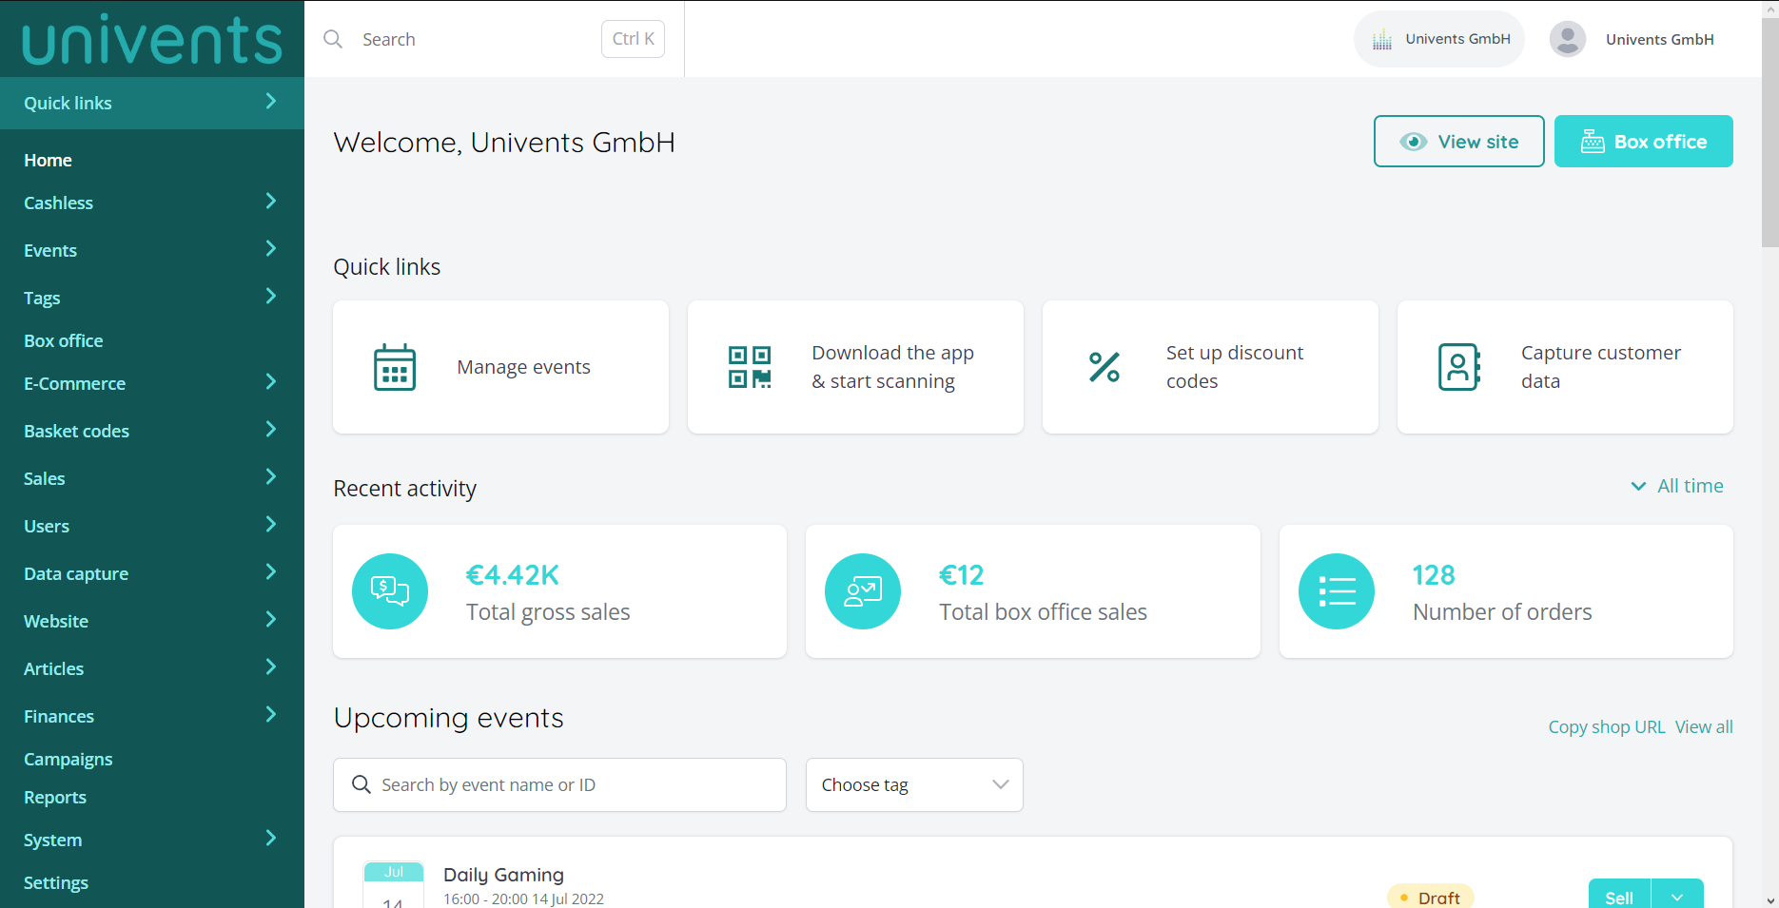The height and width of the screenshot is (908, 1779).
Task: Click the Copy shop URL link
Action: click(1606, 726)
